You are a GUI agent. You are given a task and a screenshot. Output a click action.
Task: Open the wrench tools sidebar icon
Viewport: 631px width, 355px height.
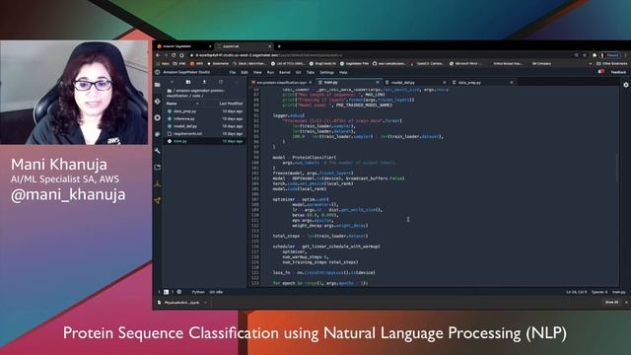coord(158,151)
